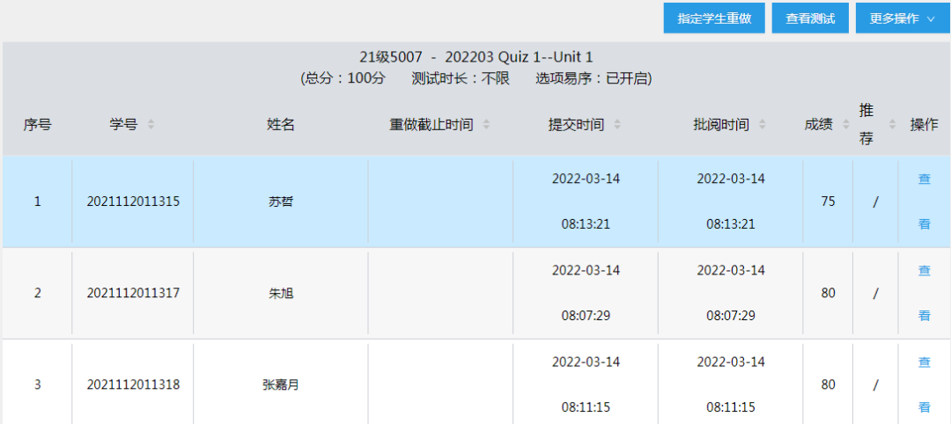951x424 pixels.
Task: Open the 查看测试 button
Action: 810,18
